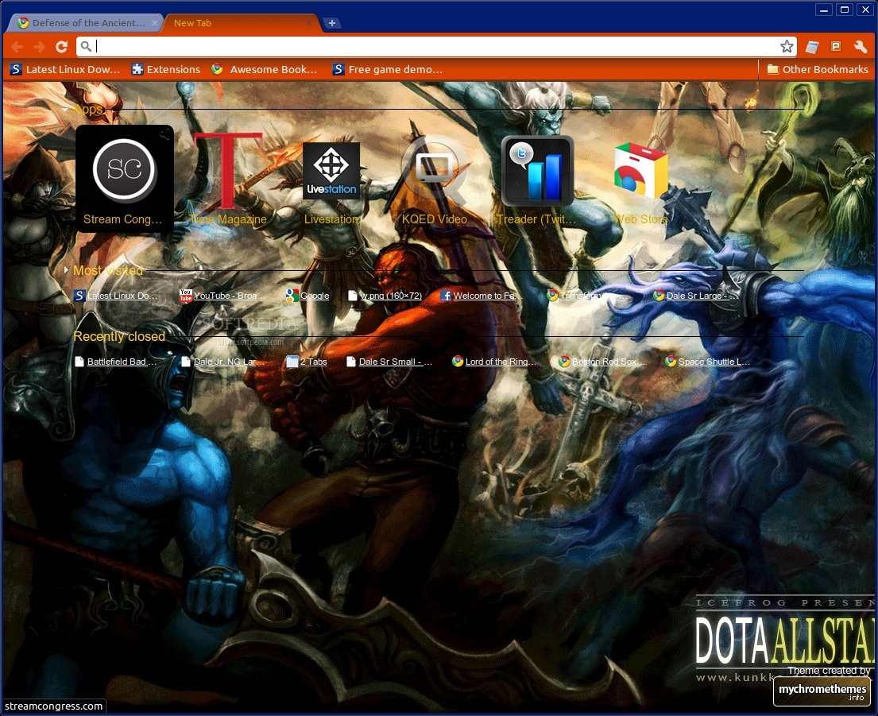The image size is (878, 716).
Task: Open a new tab with plus button
Action: click(332, 23)
